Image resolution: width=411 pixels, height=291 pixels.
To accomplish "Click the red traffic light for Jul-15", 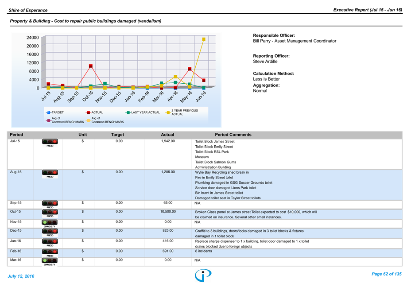I will coord(50,142).
